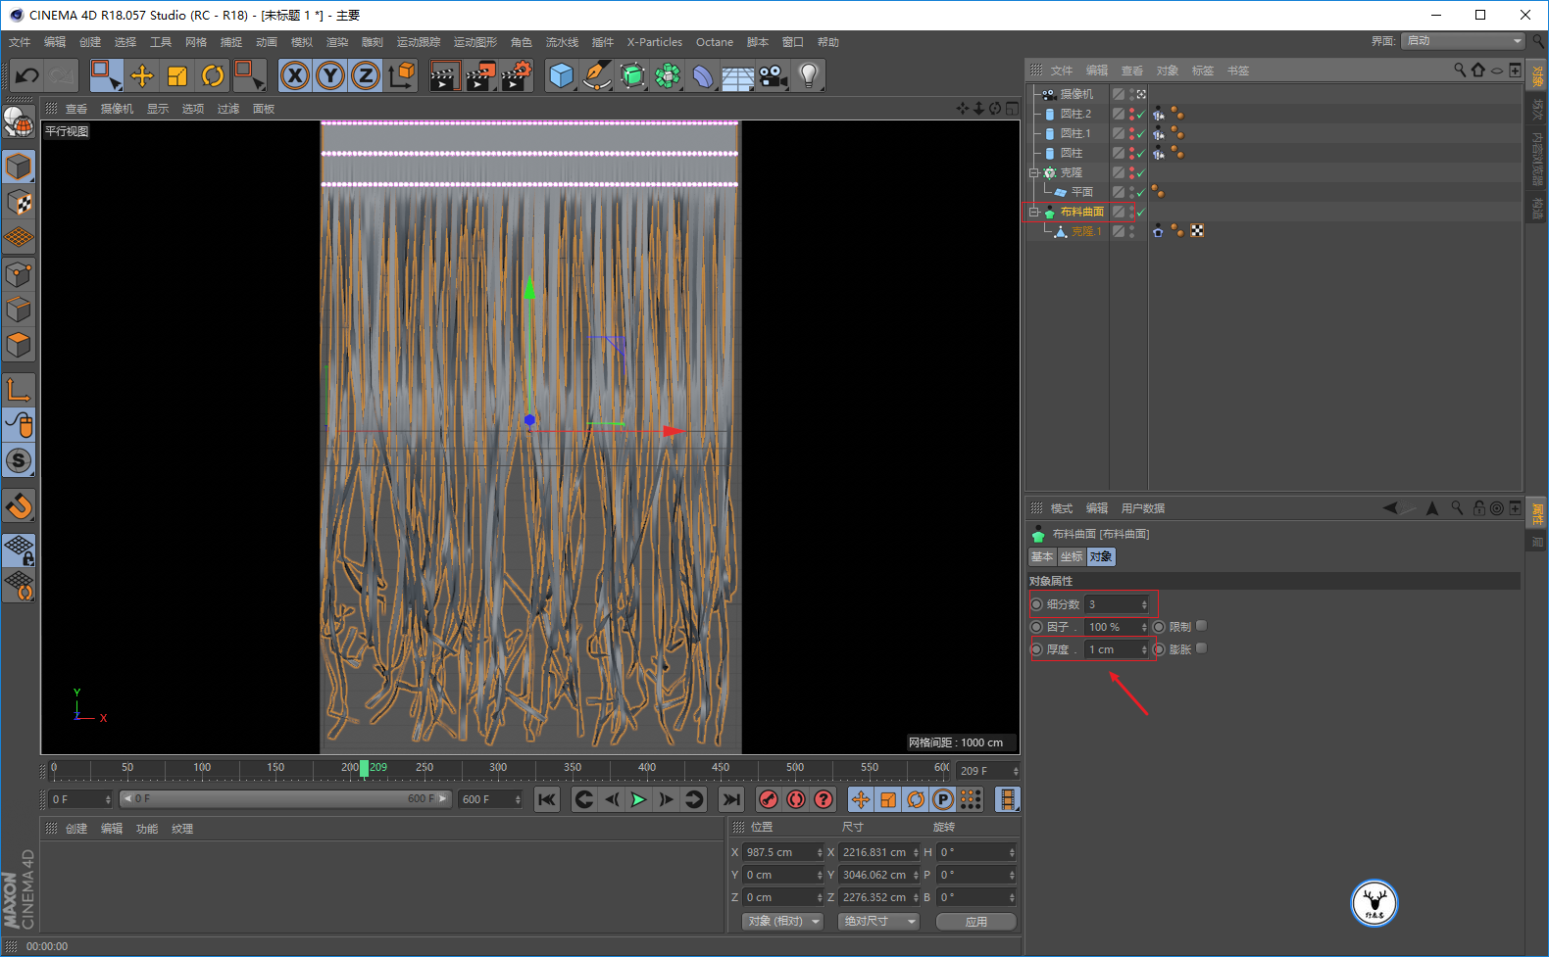Select the spline pen tool
The width and height of the screenshot is (1549, 957).
pos(597,75)
